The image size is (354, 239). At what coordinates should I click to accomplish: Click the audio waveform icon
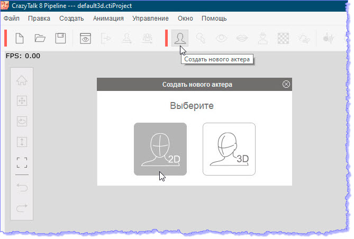(329, 38)
